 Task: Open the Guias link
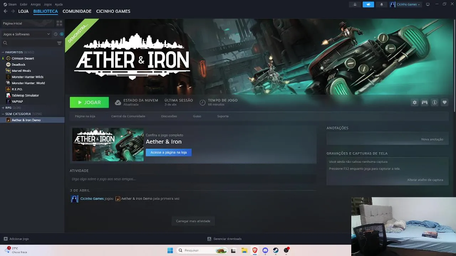(197, 116)
